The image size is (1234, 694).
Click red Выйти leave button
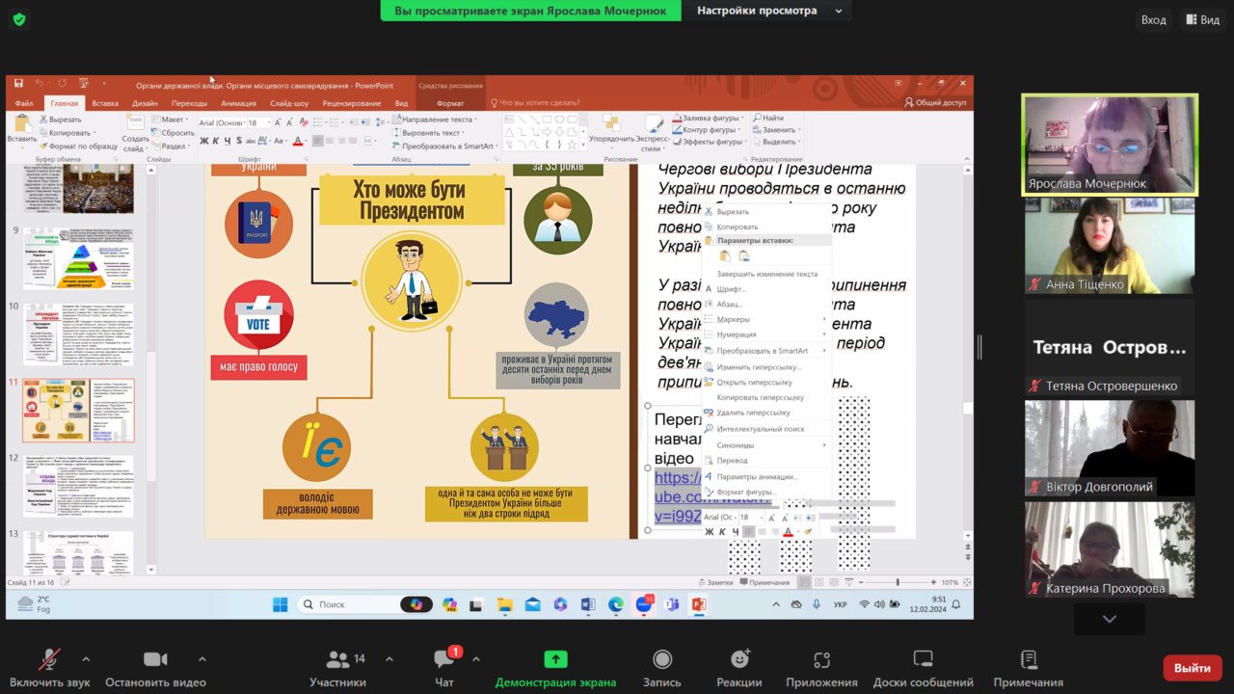(1193, 668)
